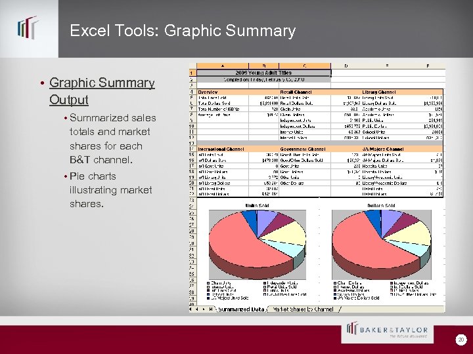Image resolution: width=473 pixels, height=354 pixels.
Task: Click the 'JA Majors Channel' header cell
Action: pos(388,149)
